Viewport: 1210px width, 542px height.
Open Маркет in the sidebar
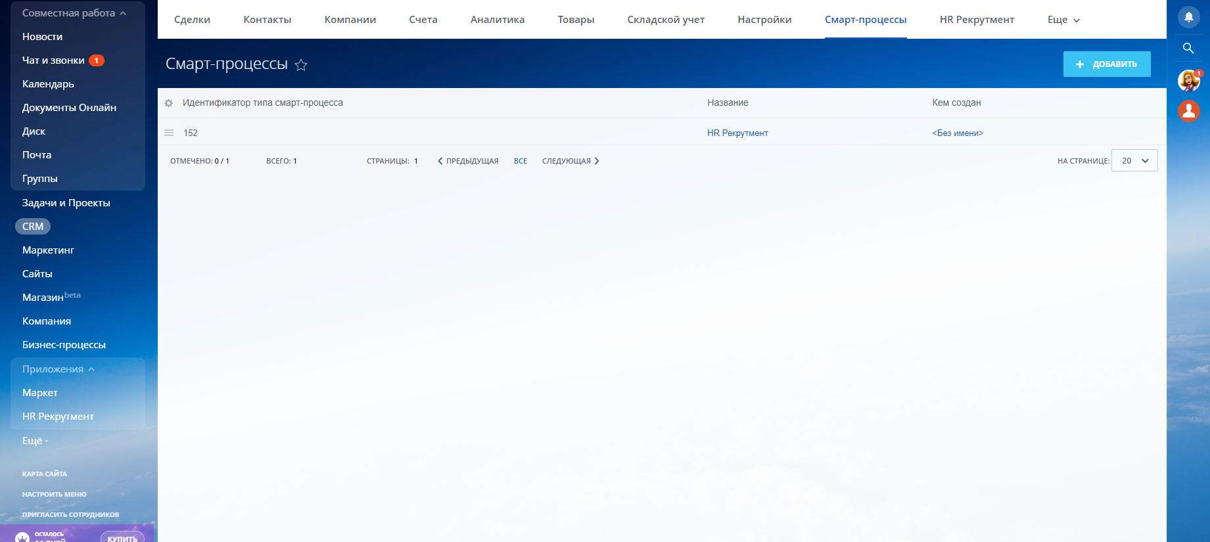point(40,393)
